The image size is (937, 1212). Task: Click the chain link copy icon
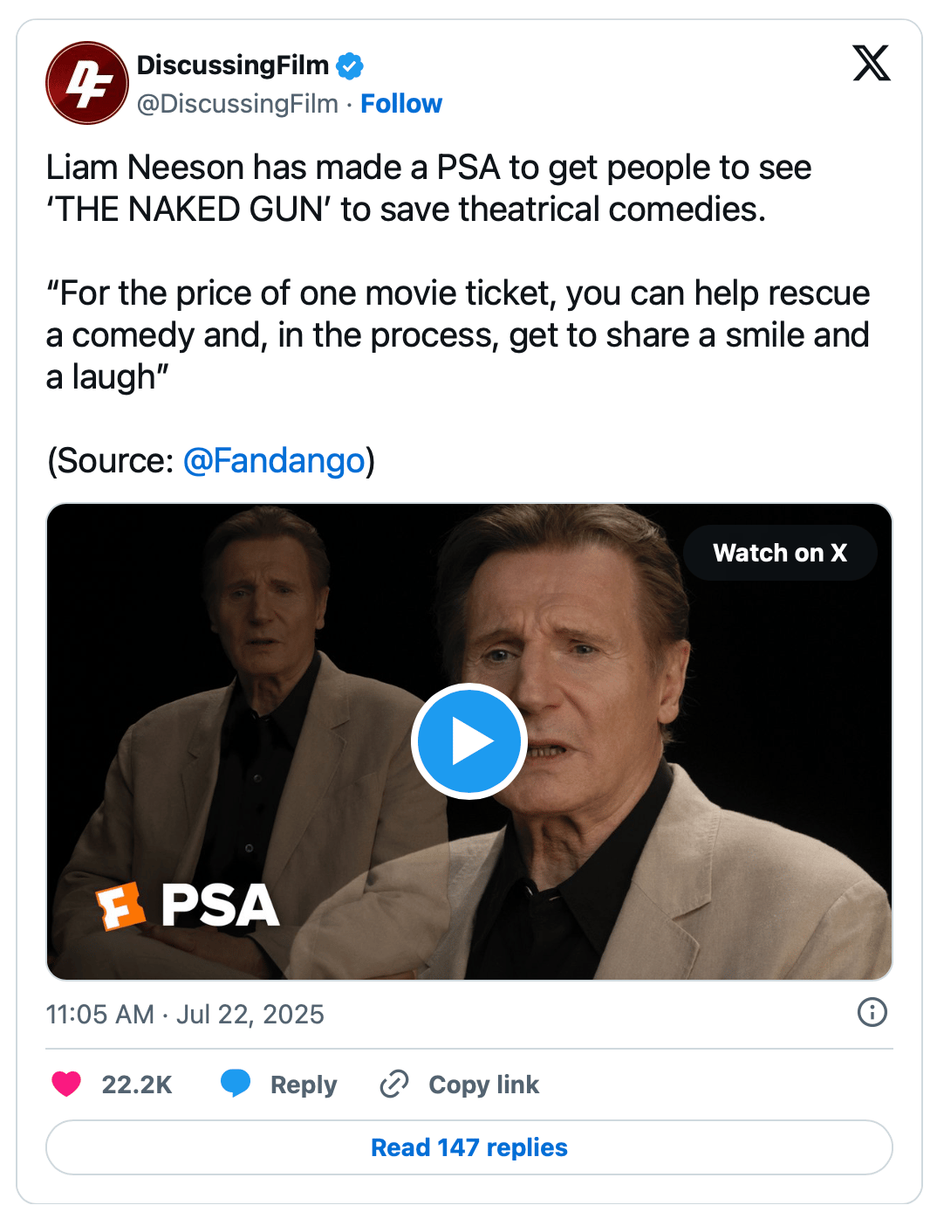pyautogui.click(x=394, y=1084)
